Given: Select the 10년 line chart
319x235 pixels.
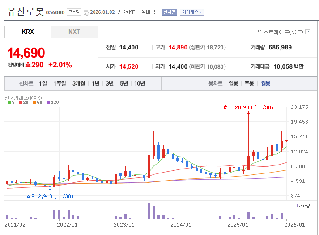Looking at the screenshot, I should pyautogui.click(x=140, y=83).
